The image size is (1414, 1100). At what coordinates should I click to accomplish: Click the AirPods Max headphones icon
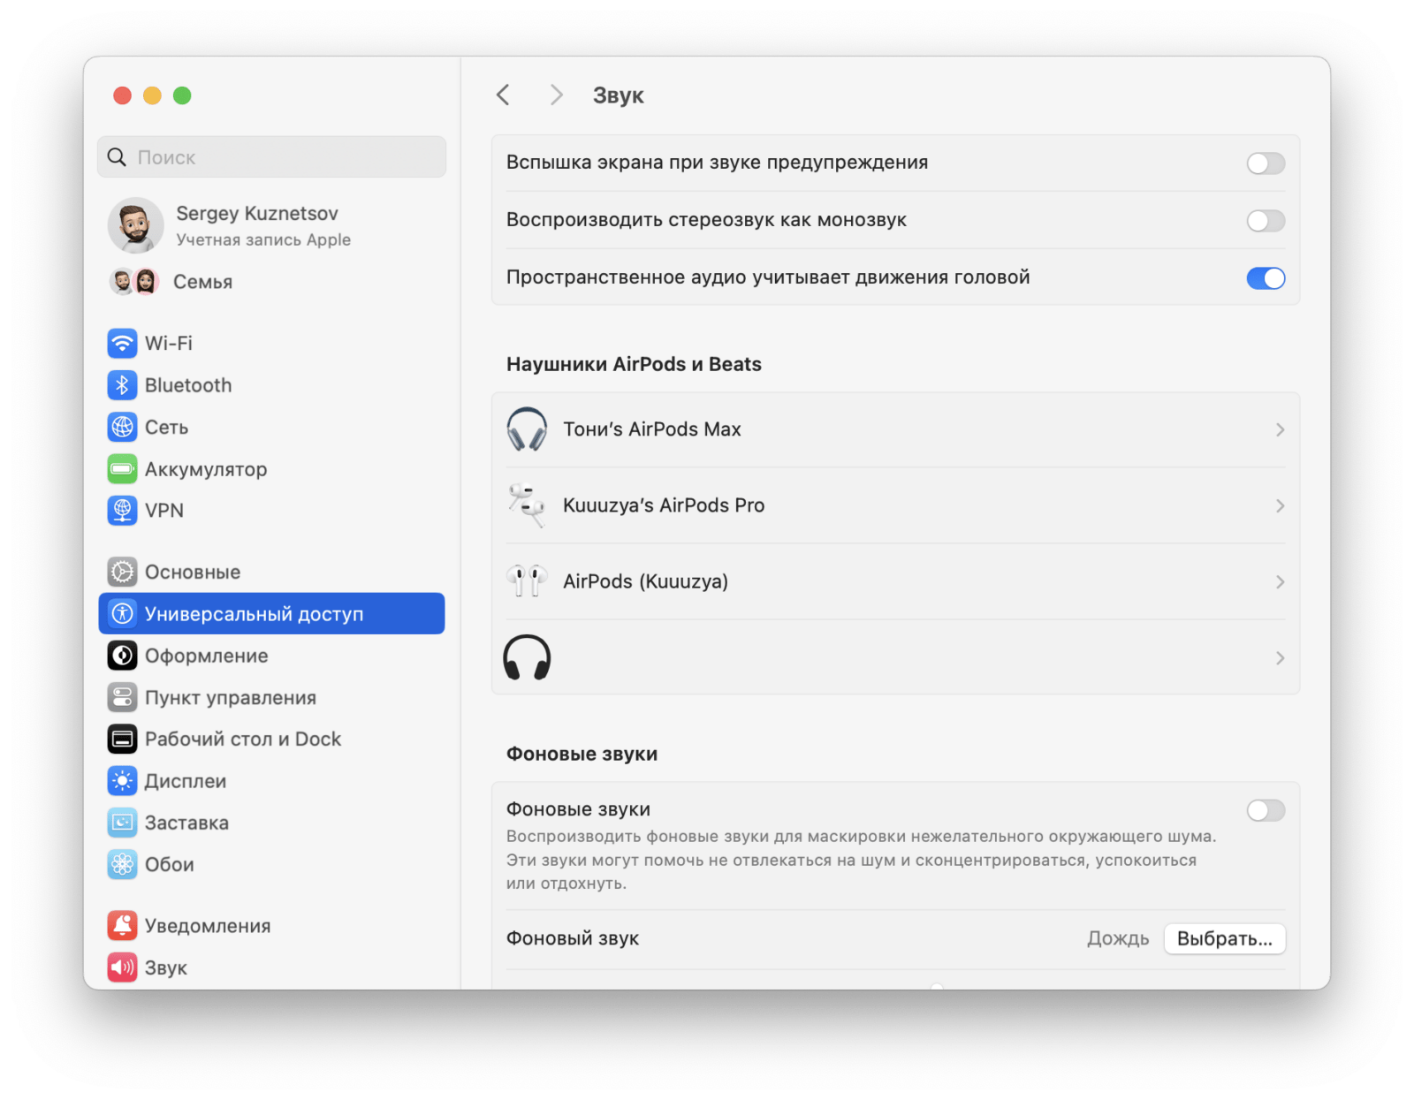[527, 429]
